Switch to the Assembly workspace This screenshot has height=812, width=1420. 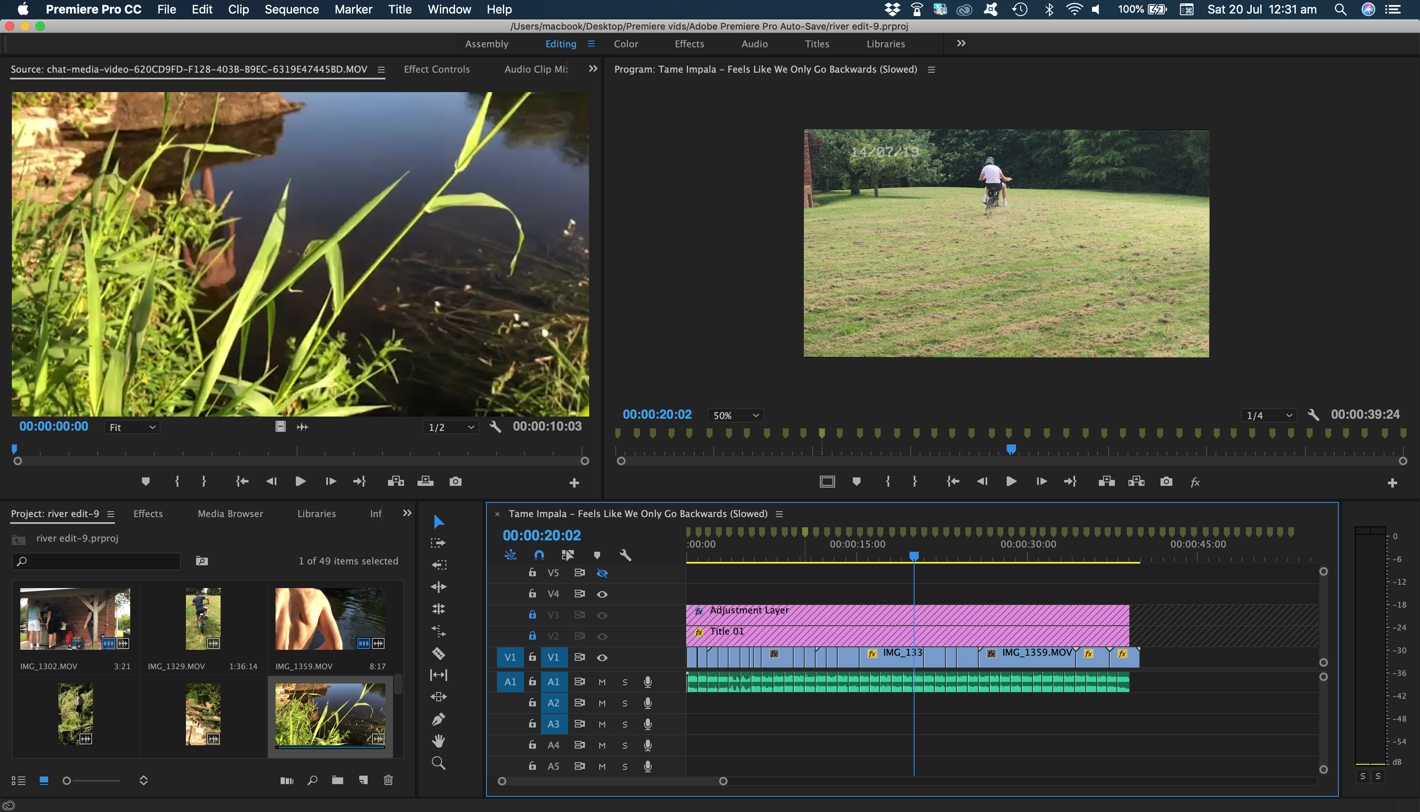pos(486,44)
